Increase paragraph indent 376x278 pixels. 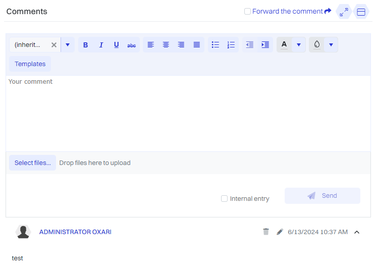click(x=265, y=45)
